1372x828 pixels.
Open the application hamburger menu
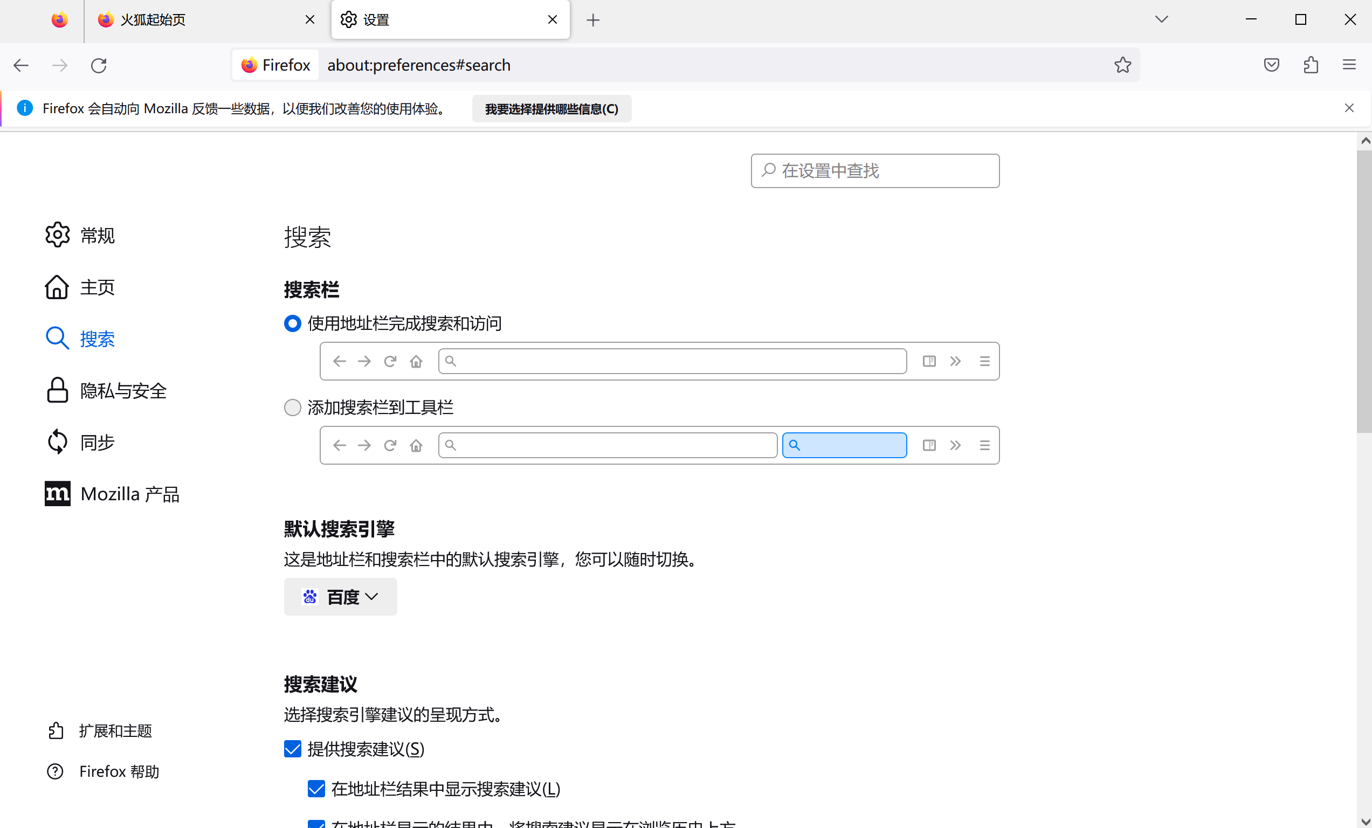pyautogui.click(x=1350, y=65)
